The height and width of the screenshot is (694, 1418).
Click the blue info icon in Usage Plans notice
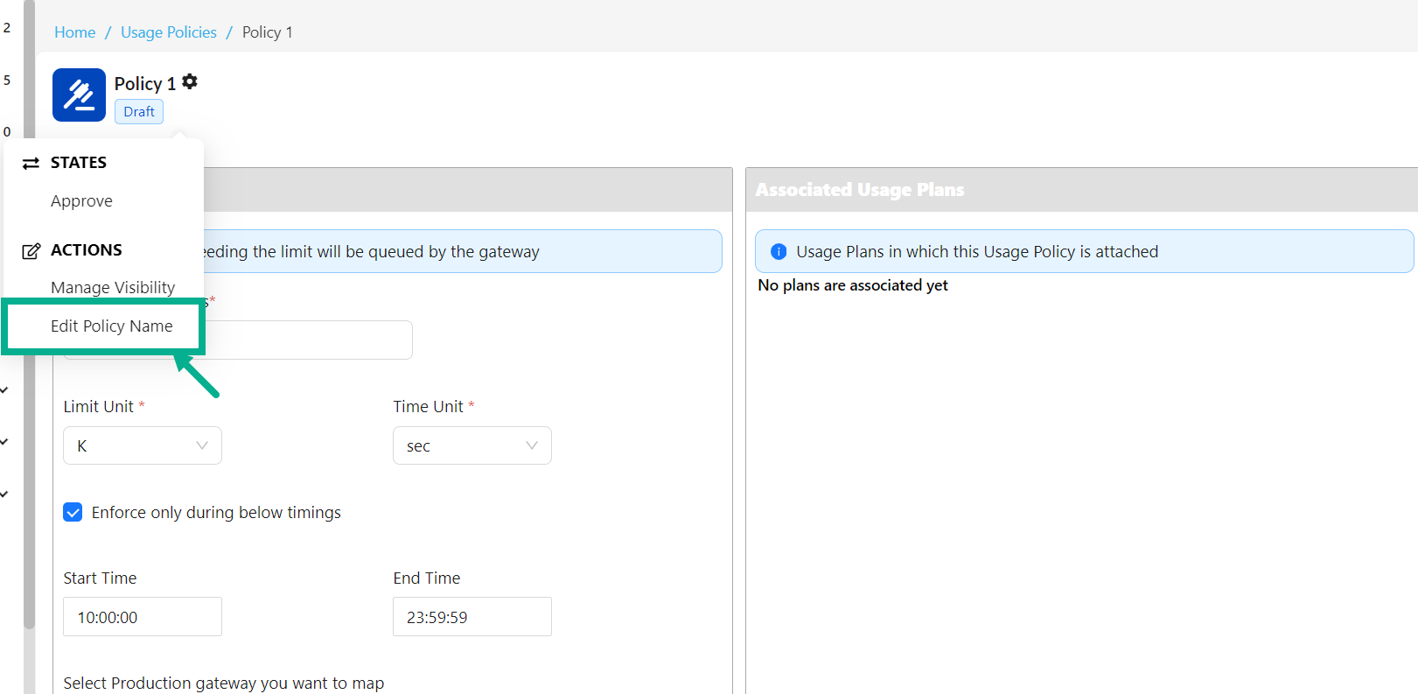pos(778,252)
